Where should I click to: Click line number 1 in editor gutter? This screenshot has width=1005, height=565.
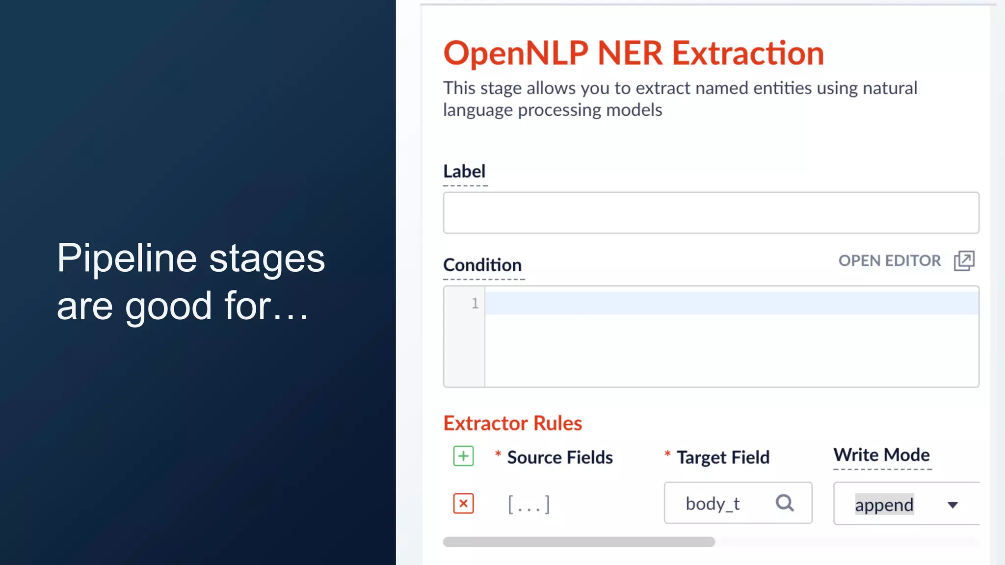point(475,304)
